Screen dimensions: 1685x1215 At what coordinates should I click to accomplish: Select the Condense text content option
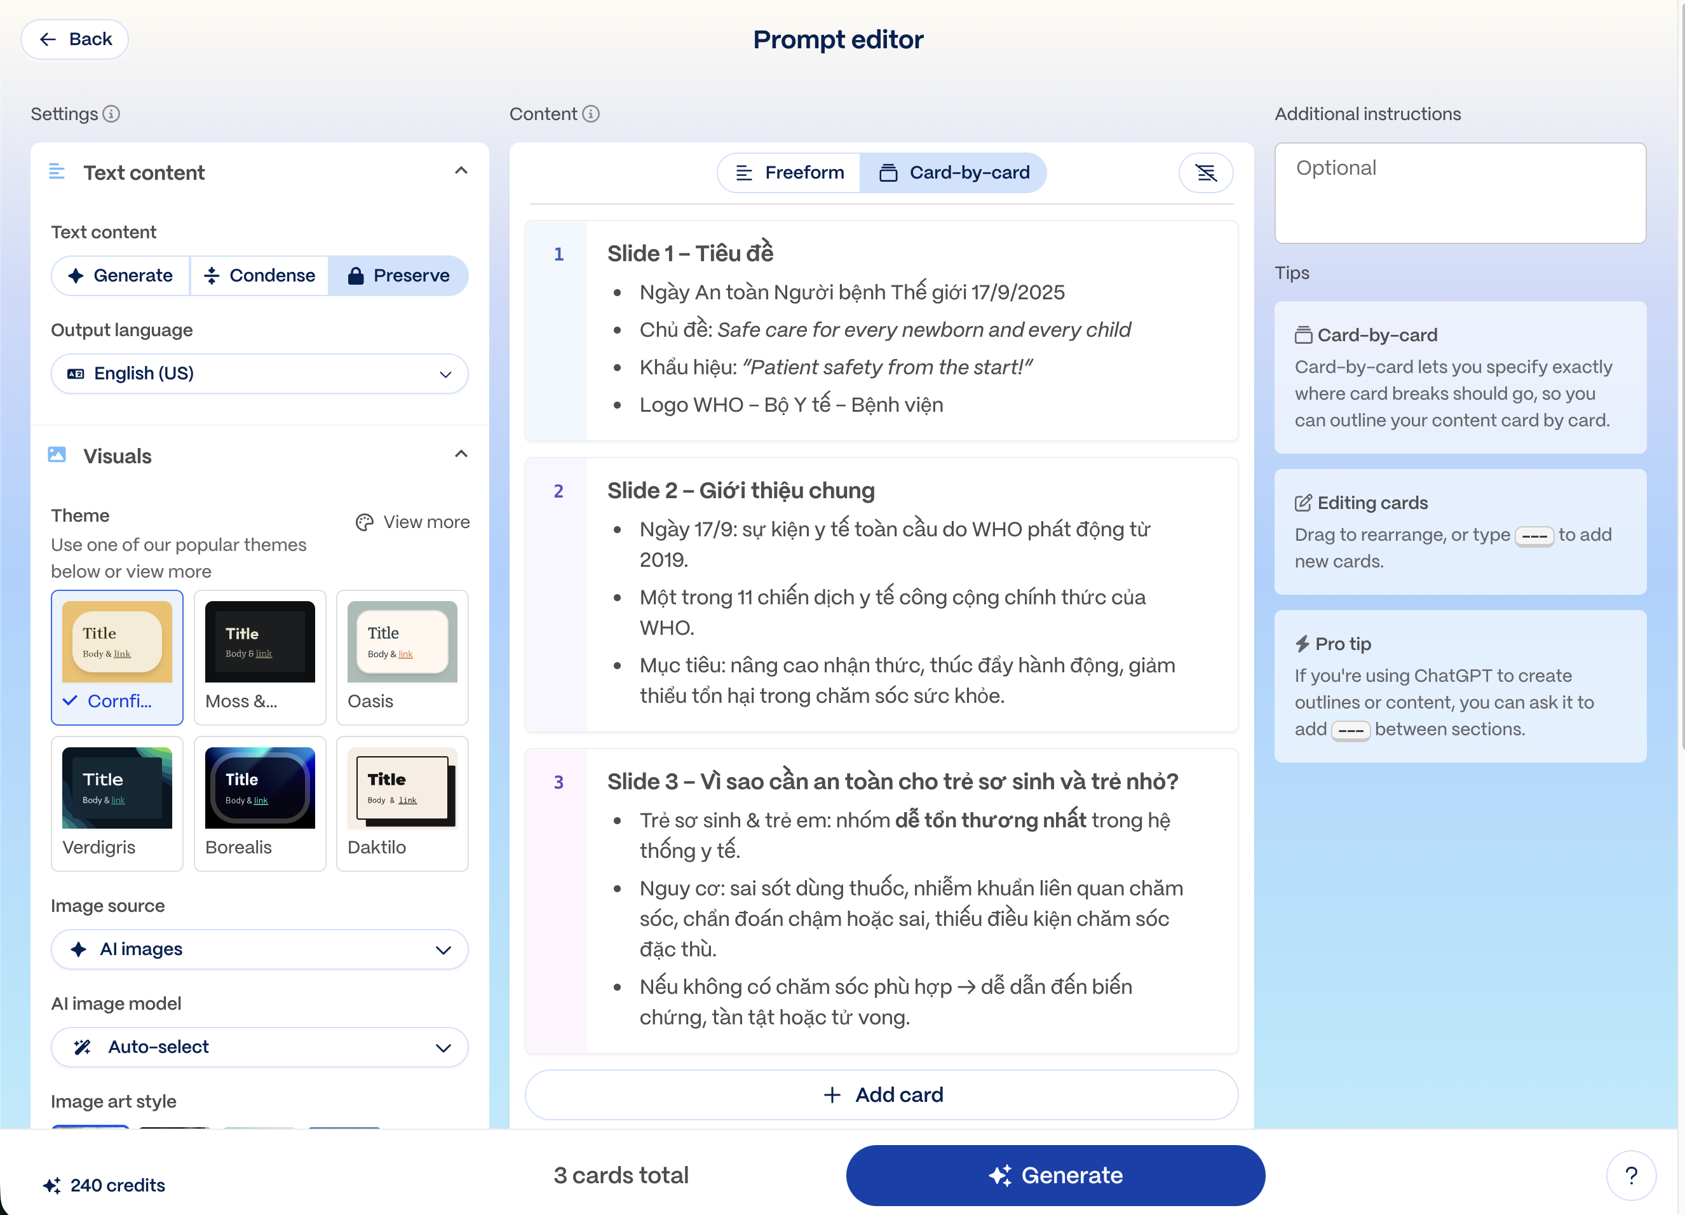pyautogui.click(x=259, y=276)
